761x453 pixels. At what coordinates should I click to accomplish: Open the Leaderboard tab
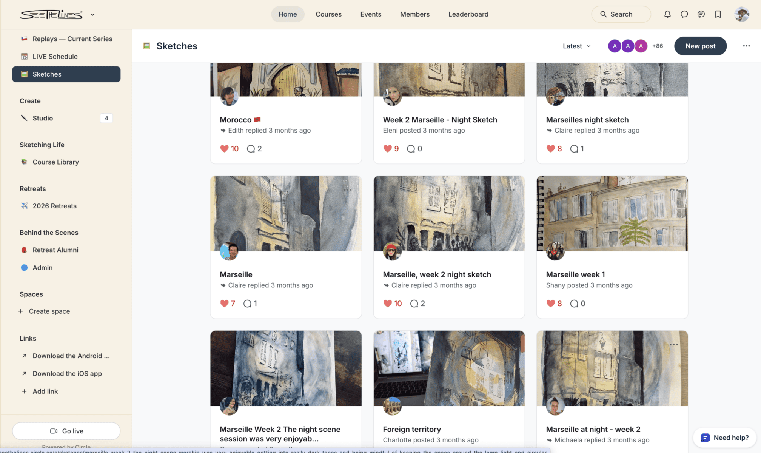point(468,14)
